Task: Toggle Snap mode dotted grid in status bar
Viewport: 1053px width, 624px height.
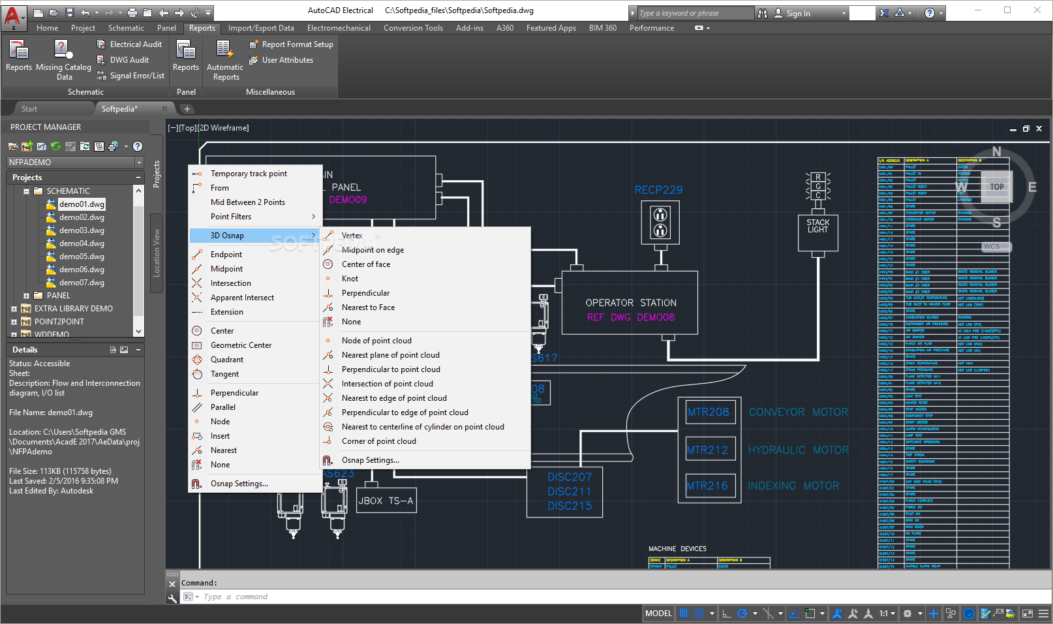Action: coord(699,614)
